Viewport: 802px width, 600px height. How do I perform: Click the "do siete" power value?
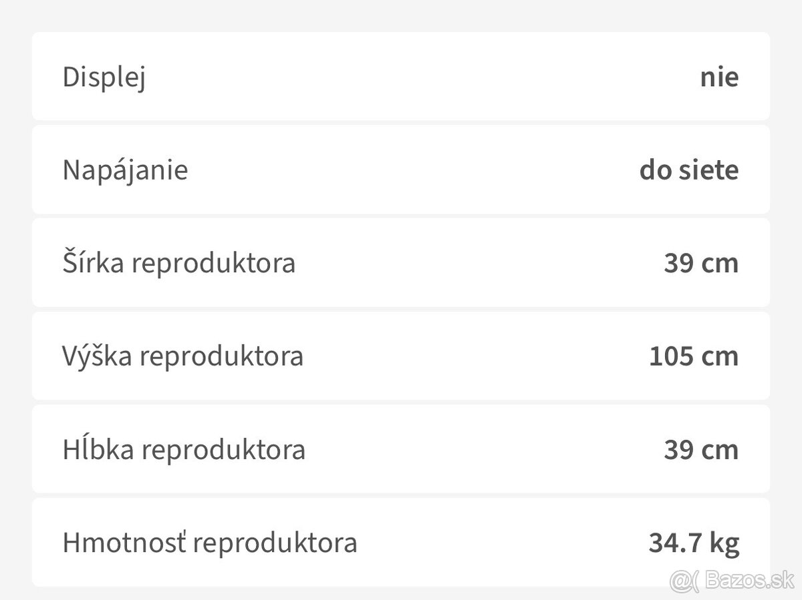[689, 170]
